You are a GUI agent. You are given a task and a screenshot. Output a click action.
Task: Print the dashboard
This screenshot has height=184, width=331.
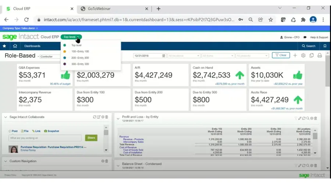tap(320, 55)
